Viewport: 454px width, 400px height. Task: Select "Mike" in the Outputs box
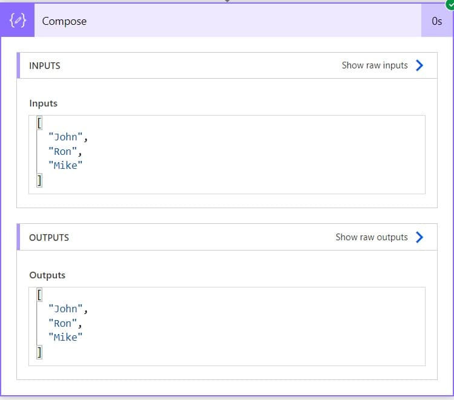click(x=65, y=337)
